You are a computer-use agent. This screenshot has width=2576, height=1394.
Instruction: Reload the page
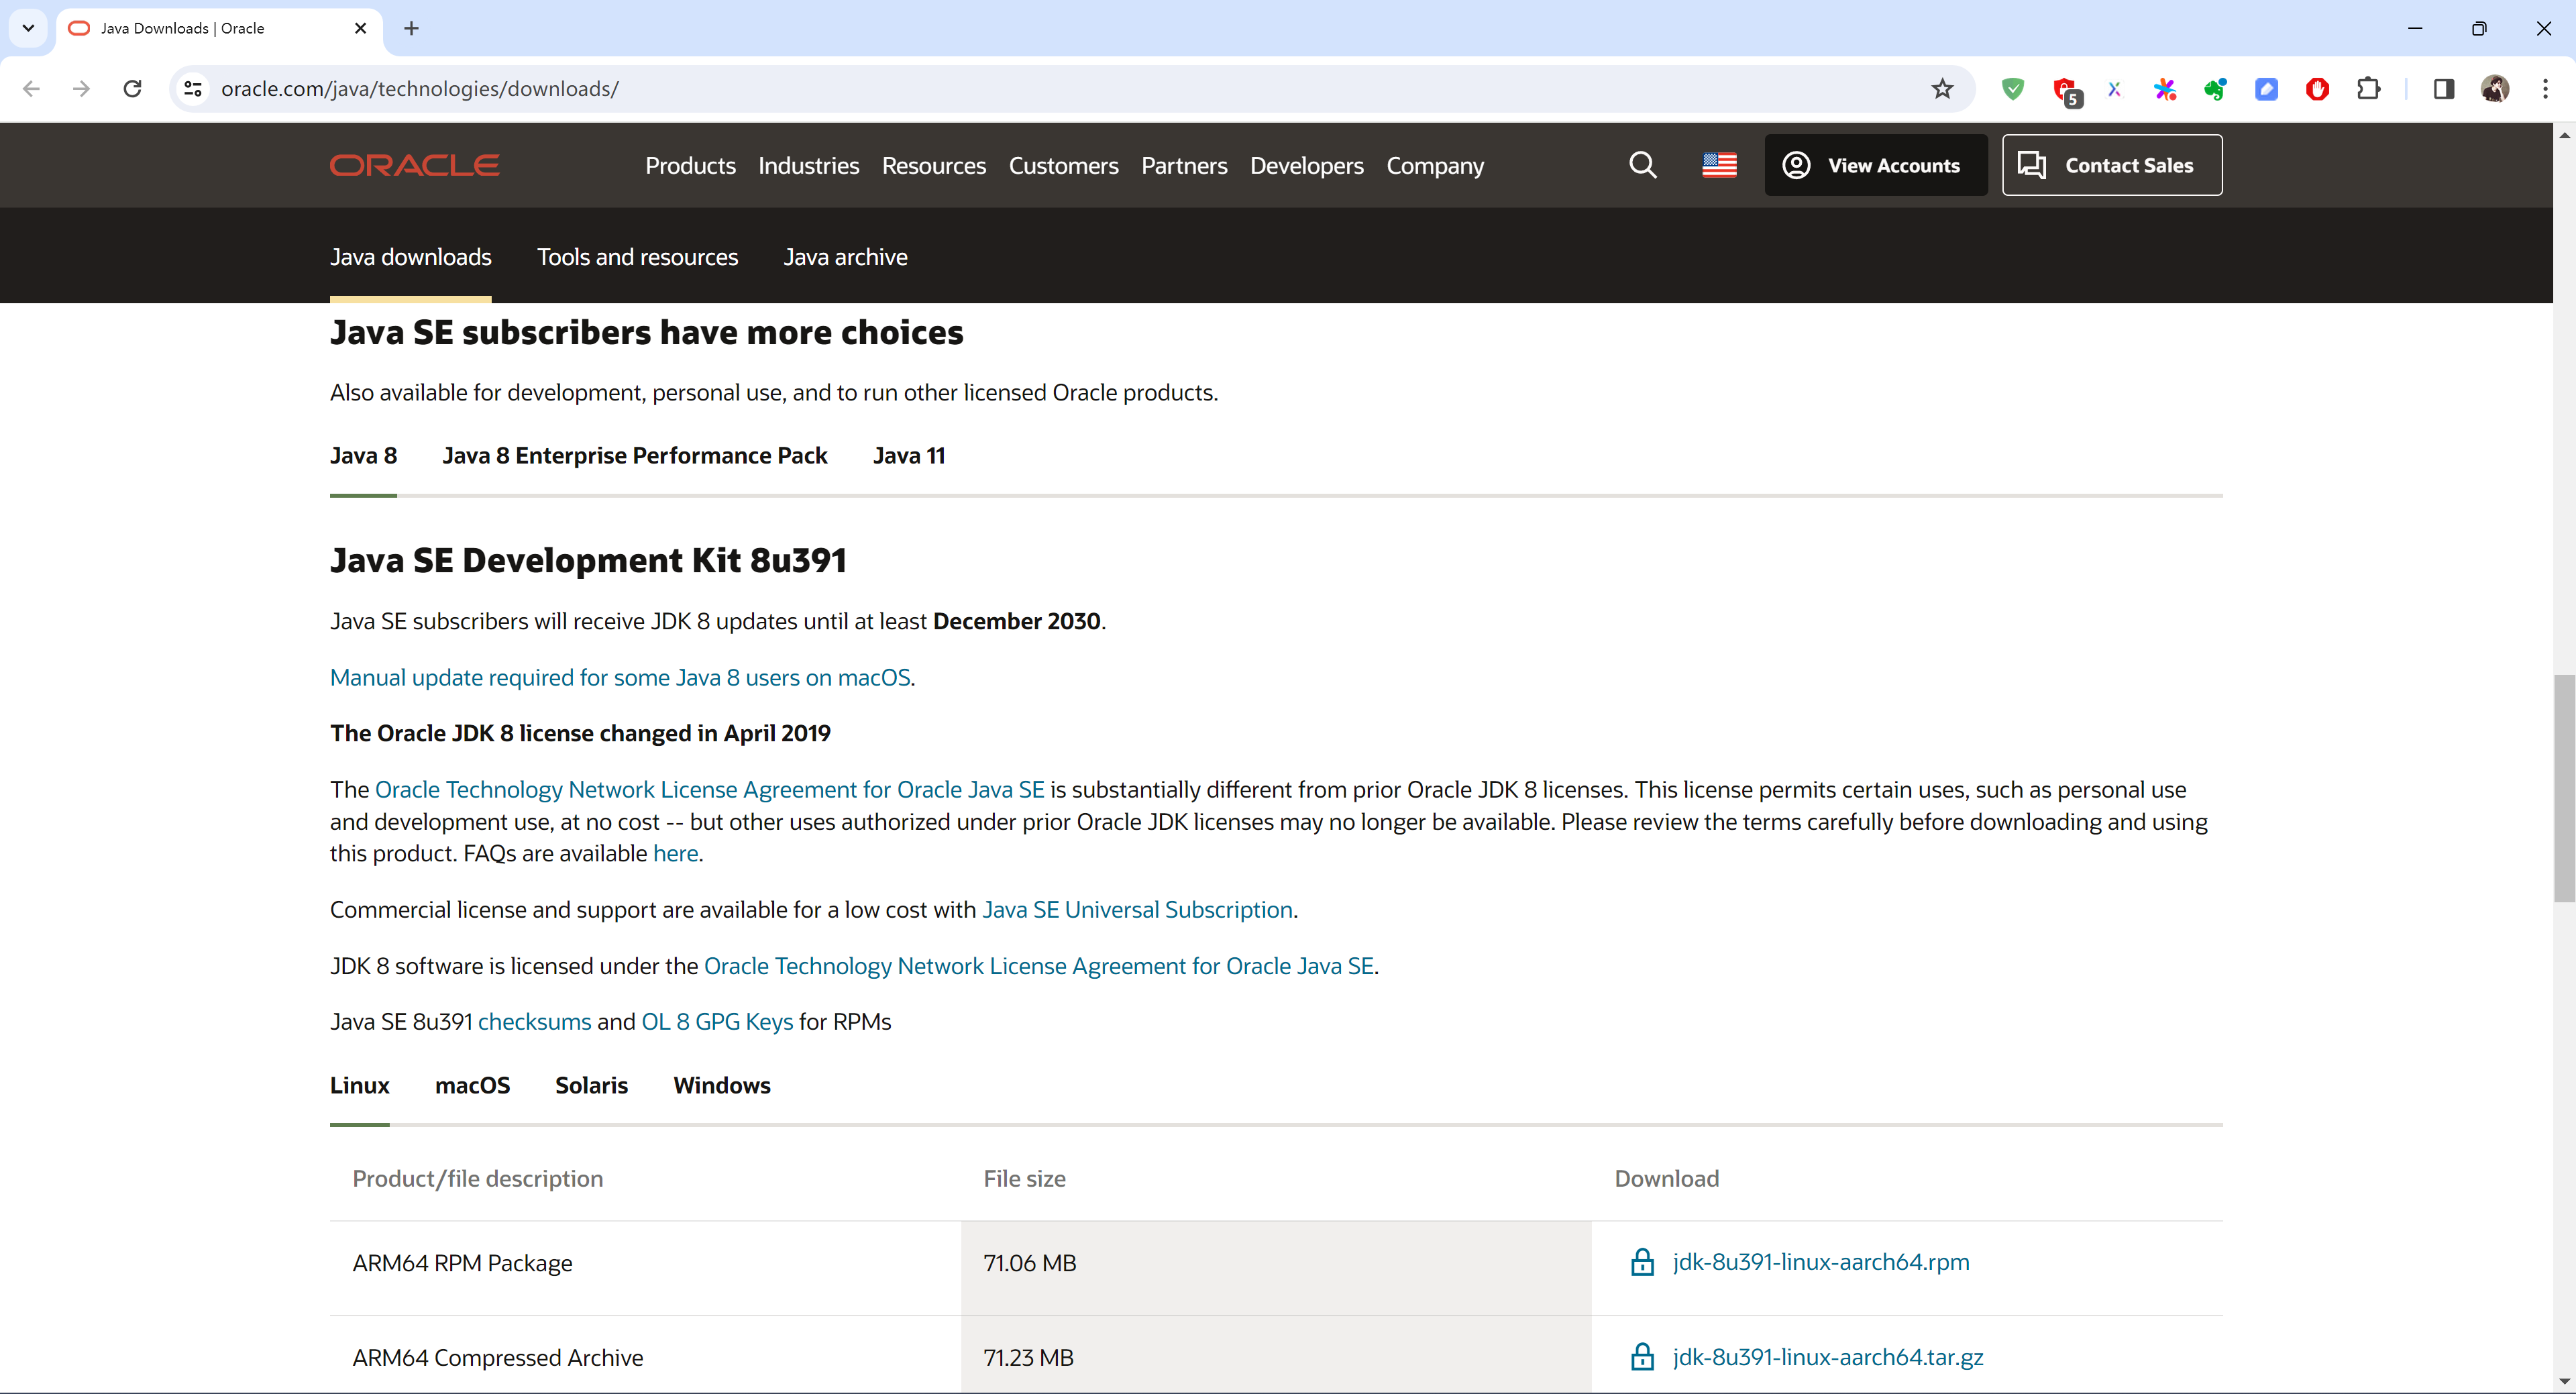click(132, 89)
